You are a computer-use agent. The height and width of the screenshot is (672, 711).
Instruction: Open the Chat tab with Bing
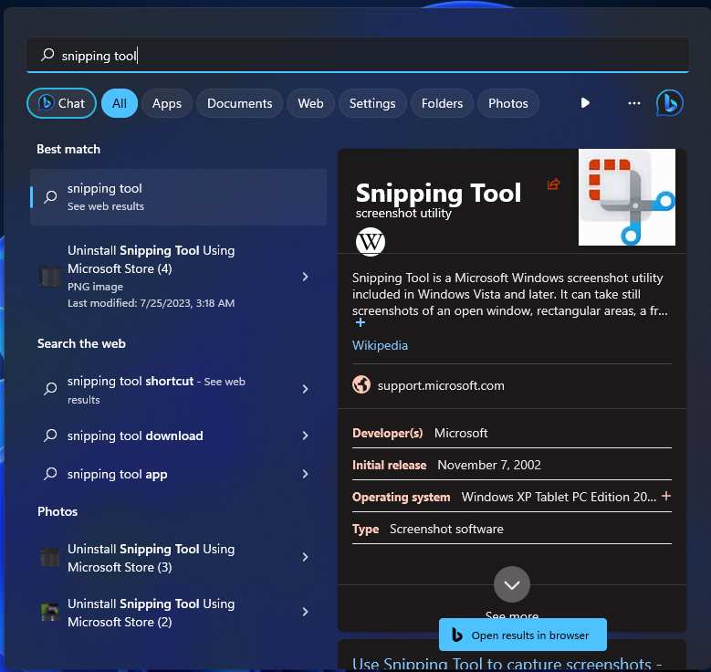click(61, 103)
